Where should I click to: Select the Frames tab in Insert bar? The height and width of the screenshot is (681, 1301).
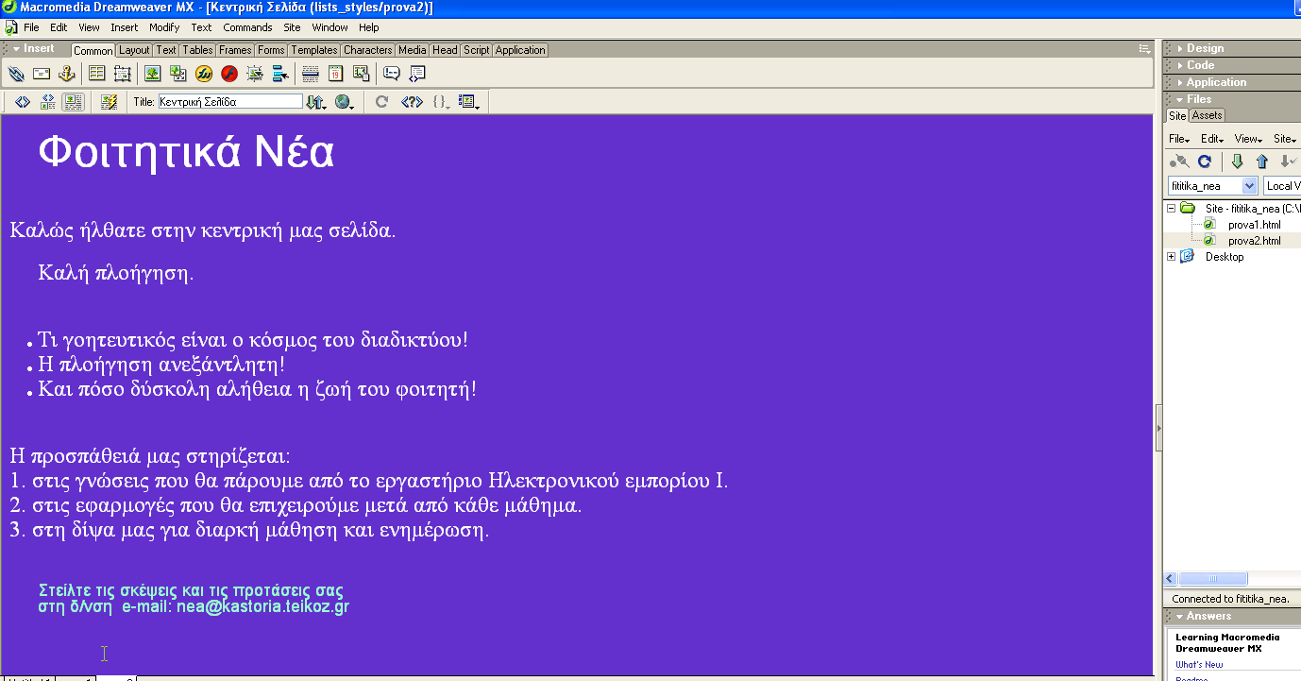(x=235, y=50)
